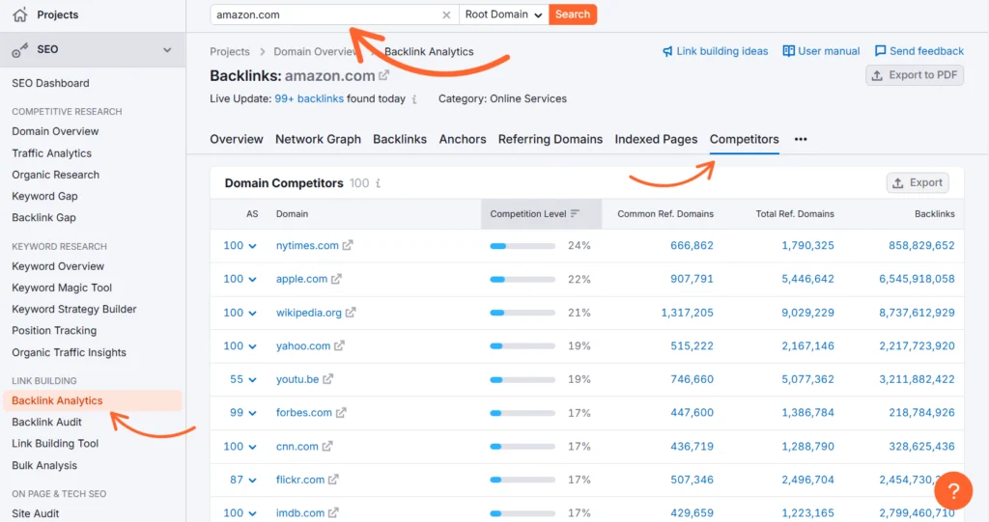This screenshot has height=522, width=989.
Task: Open the Root Domain dropdown
Action: (503, 14)
